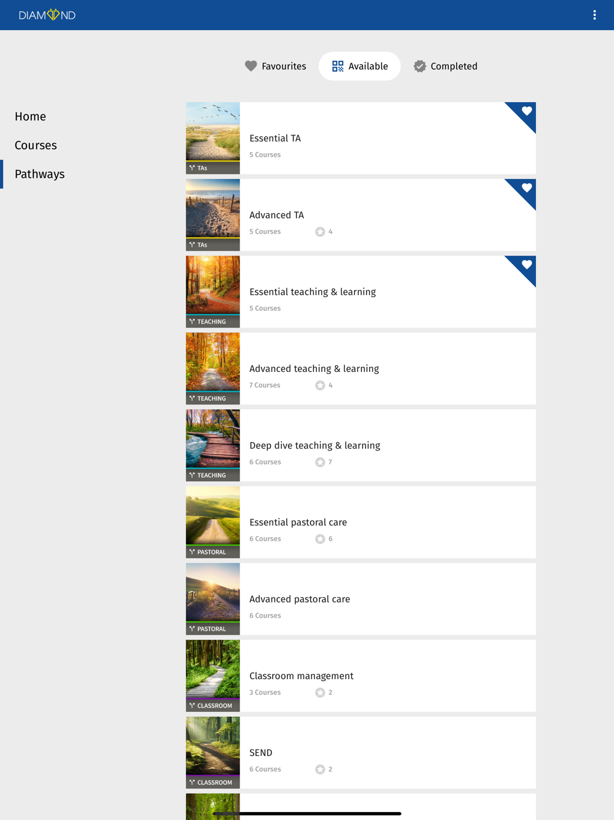This screenshot has width=614, height=820.
Task: Open the three-dot overflow menu
Action: click(594, 15)
